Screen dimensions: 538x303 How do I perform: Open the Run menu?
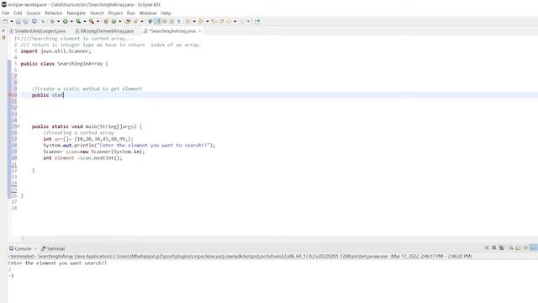131,13
